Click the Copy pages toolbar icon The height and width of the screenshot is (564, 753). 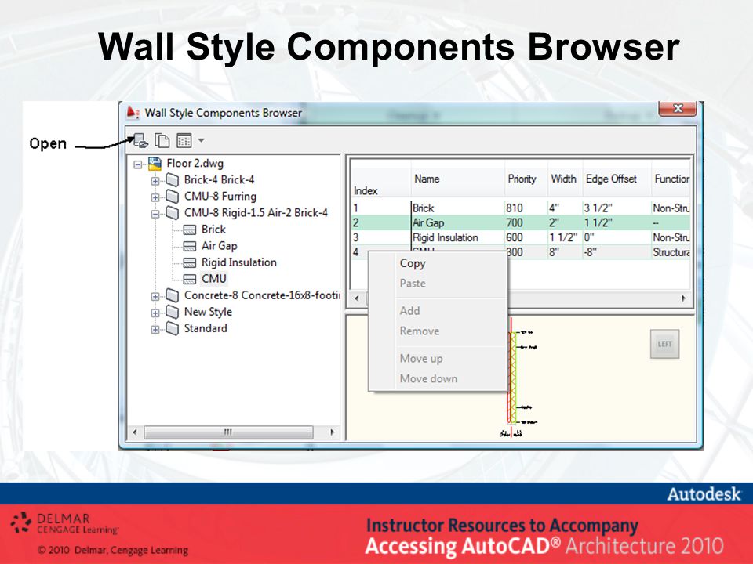(x=162, y=140)
